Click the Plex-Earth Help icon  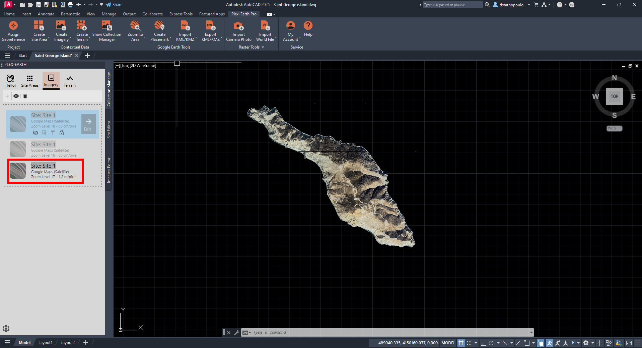308,26
